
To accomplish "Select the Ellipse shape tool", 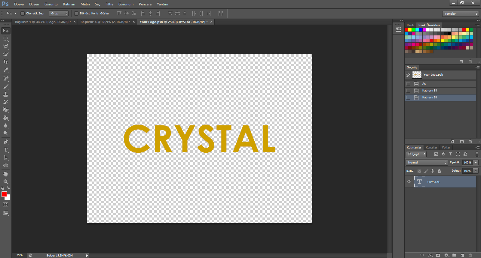I will [x=6, y=165].
